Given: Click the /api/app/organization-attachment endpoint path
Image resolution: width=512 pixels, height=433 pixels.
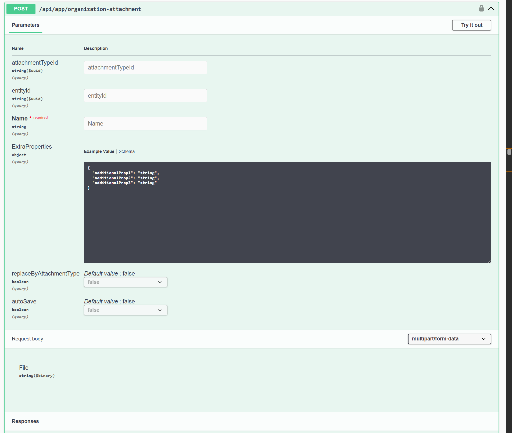Looking at the screenshot, I should (90, 9).
